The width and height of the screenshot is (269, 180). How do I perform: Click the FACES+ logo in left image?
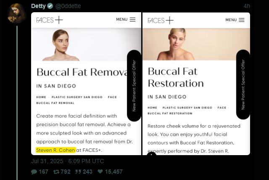point(50,20)
